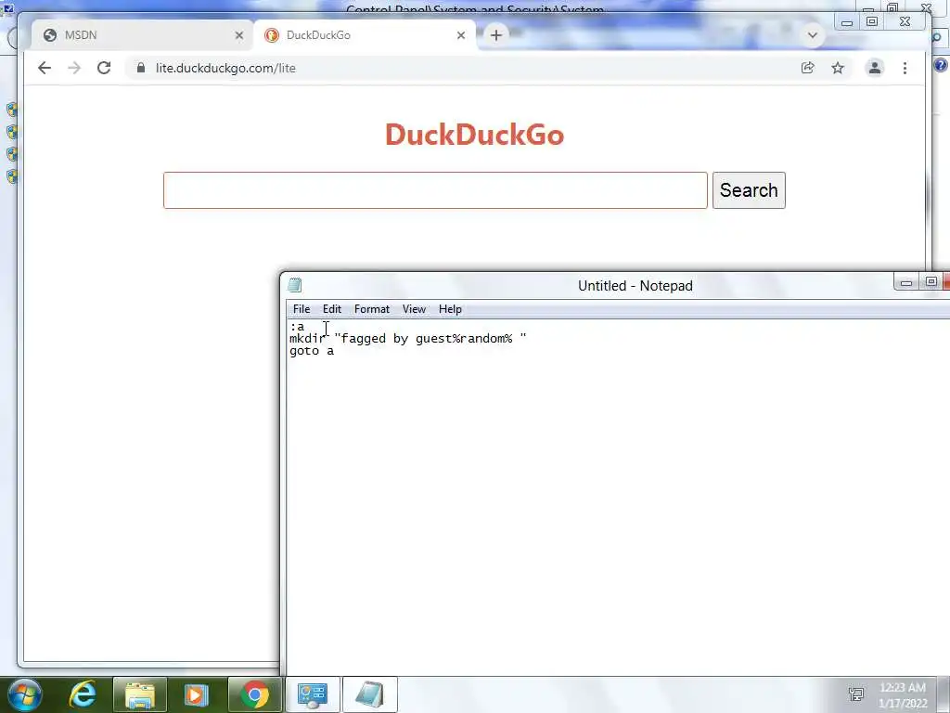Open Notepad View menu
Image resolution: width=950 pixels, height=713 pixels.
tap(414, 309)
